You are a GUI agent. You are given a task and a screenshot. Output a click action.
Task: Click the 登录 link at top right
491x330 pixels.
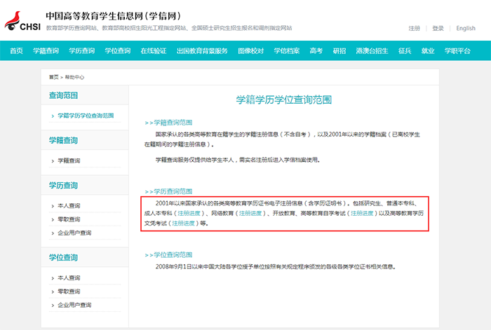(438, 29)
